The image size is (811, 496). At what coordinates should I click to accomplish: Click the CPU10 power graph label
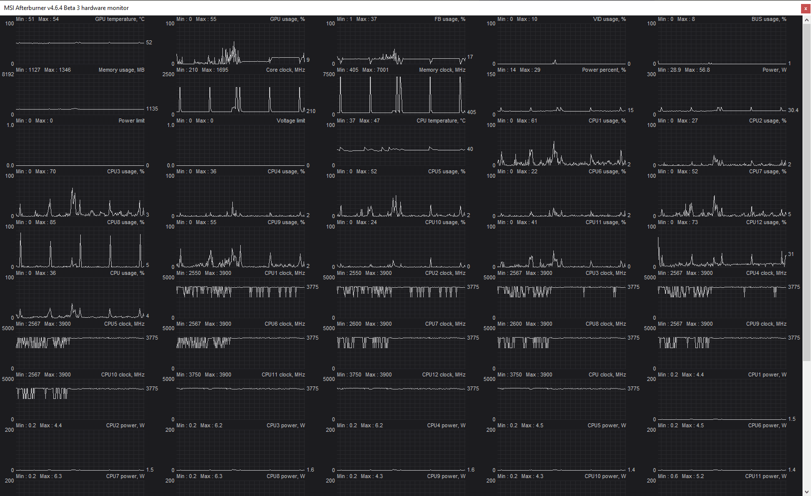(x=605, y=476)
